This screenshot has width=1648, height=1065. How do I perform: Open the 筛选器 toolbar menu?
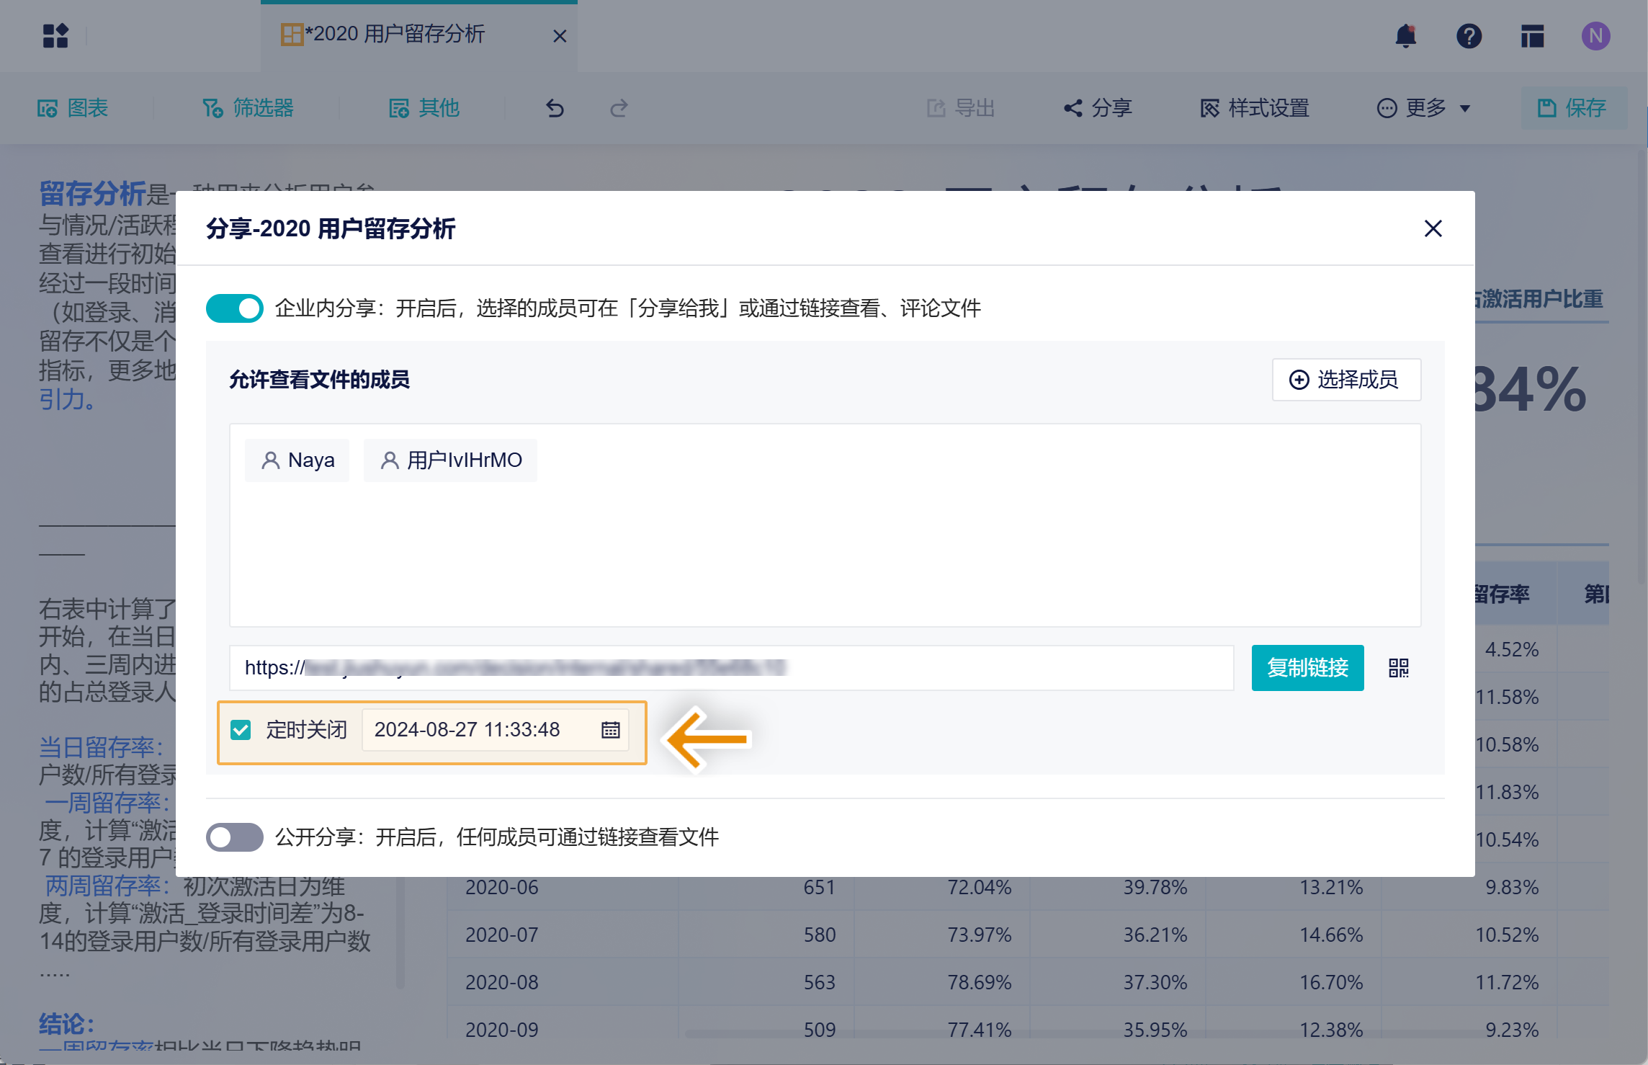pos(248,108)
